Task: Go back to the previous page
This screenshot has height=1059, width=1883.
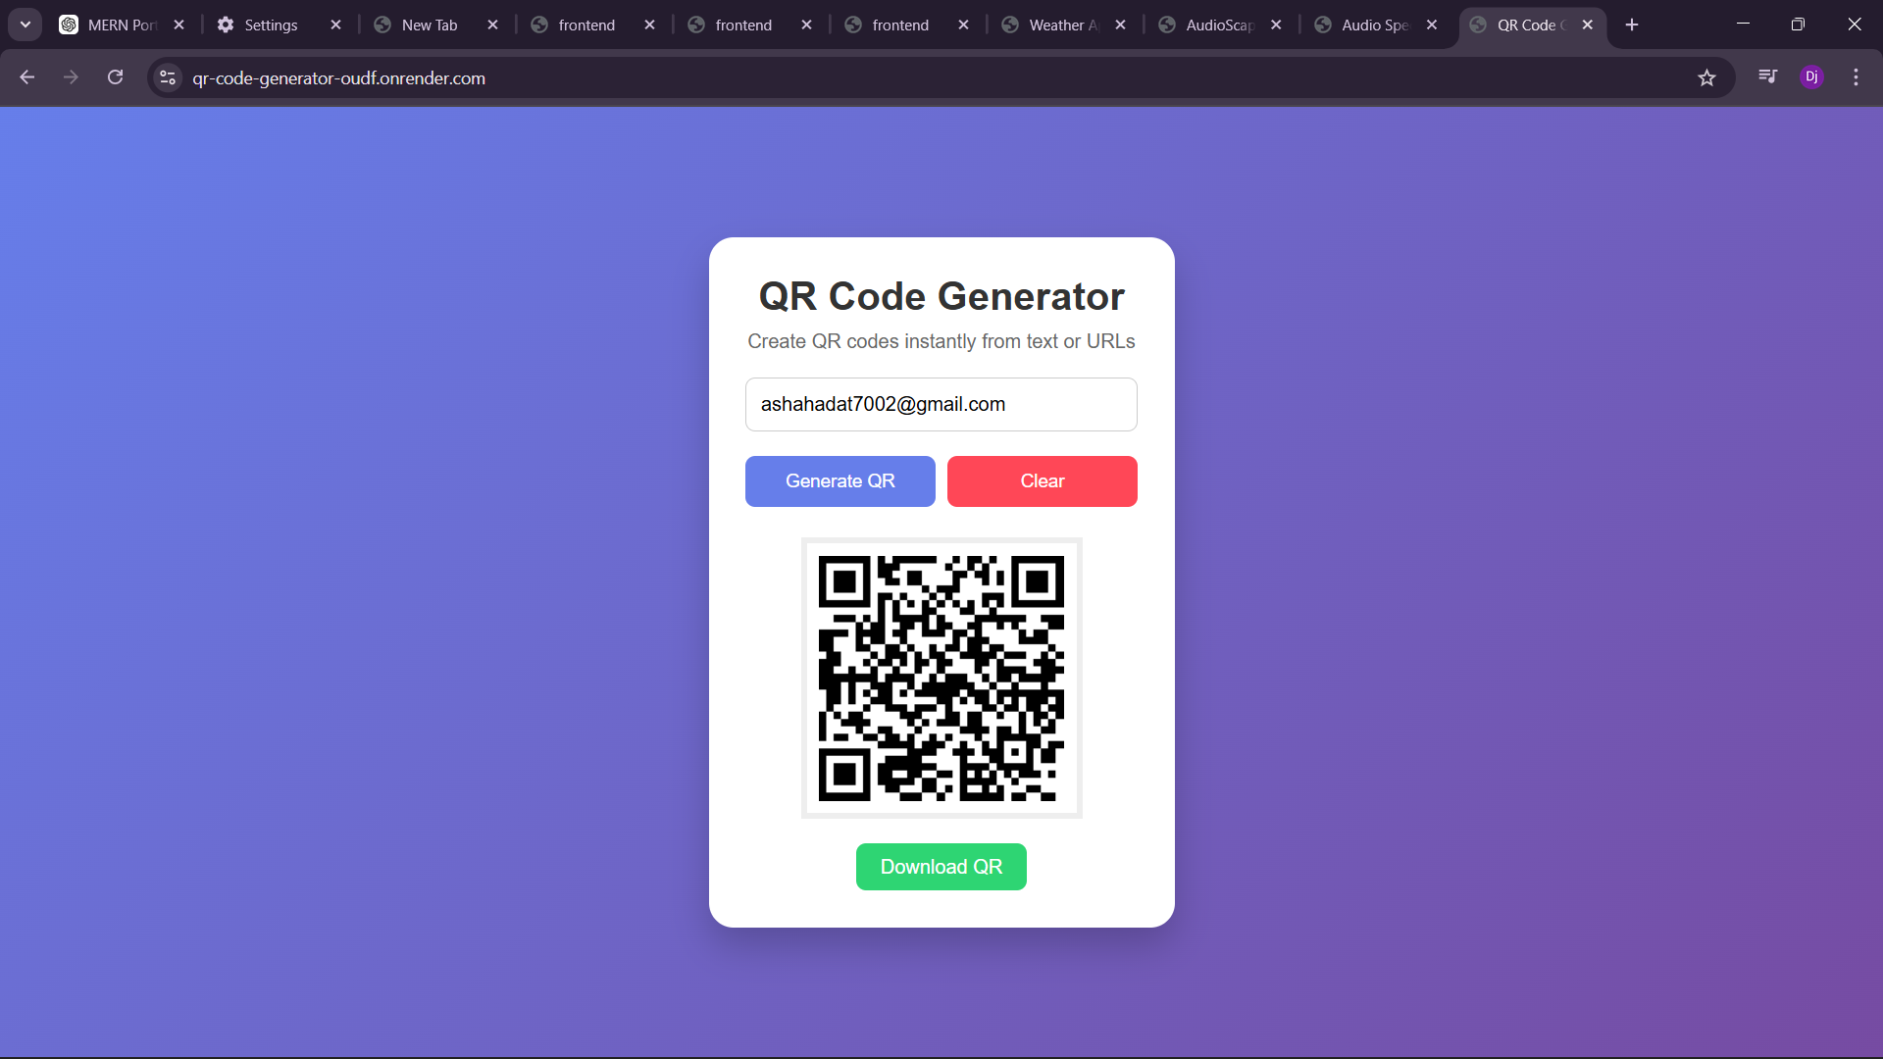Action: tap(26, 77)
